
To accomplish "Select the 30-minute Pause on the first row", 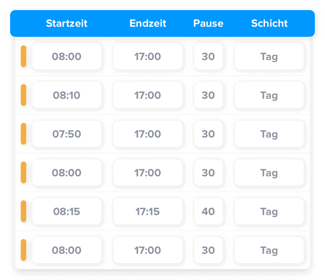I will pos(208,56).
